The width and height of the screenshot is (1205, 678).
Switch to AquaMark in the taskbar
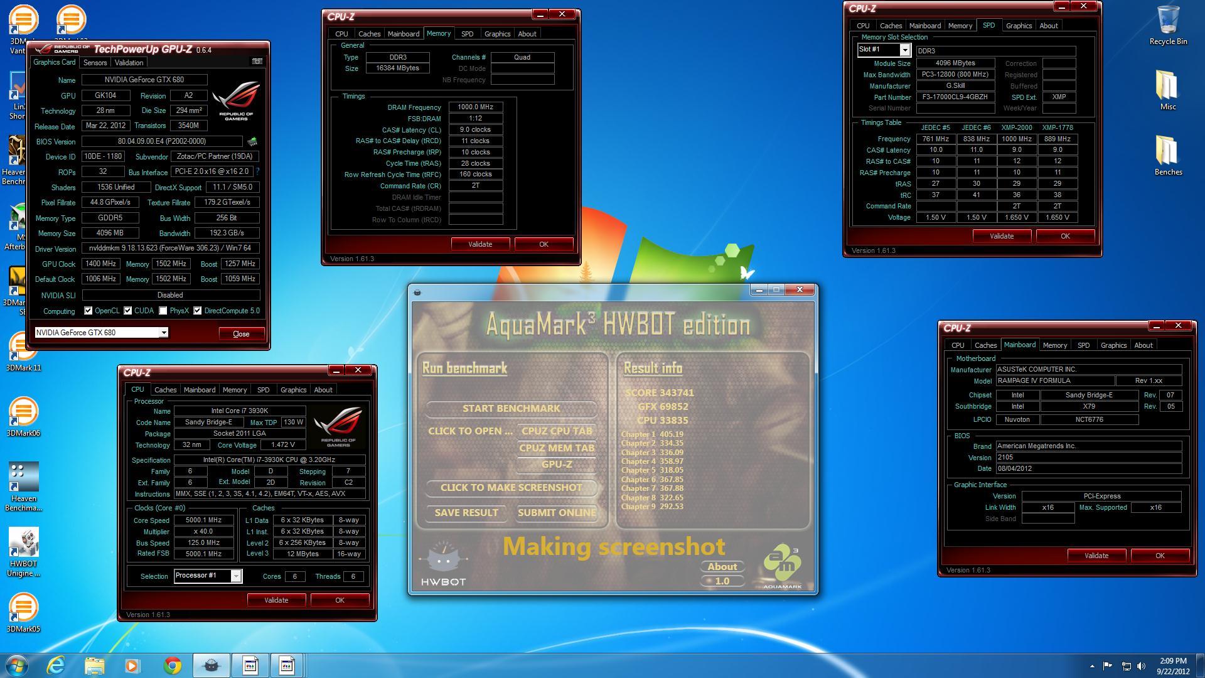point(211,665)
